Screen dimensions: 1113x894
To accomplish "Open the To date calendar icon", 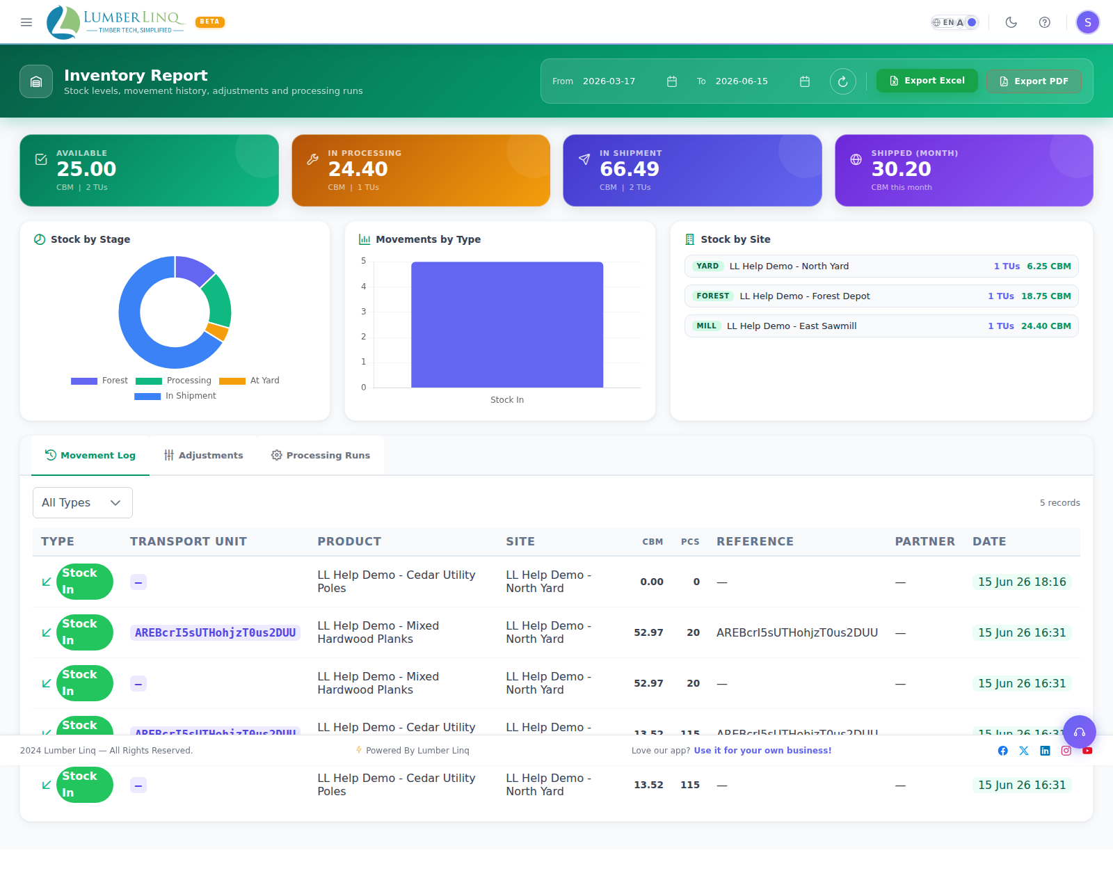I will pos(805,81).
